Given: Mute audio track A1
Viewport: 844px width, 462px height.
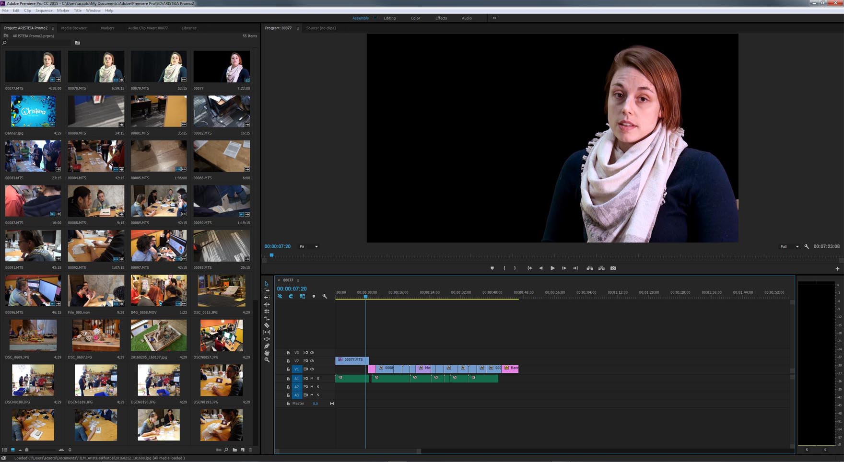Looking at the screenshot, I should (312, 379).
